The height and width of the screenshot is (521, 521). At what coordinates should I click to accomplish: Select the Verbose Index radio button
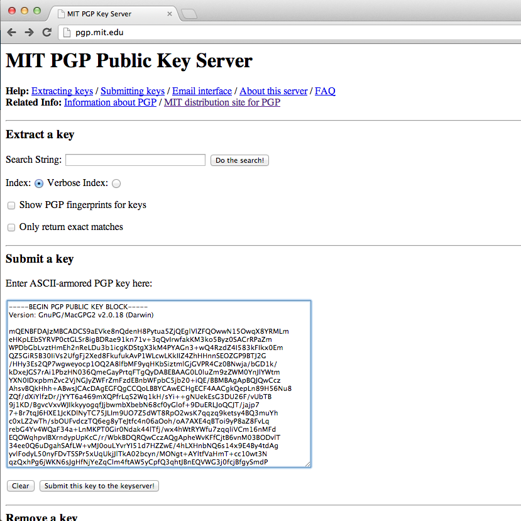(x=116, y=184)
